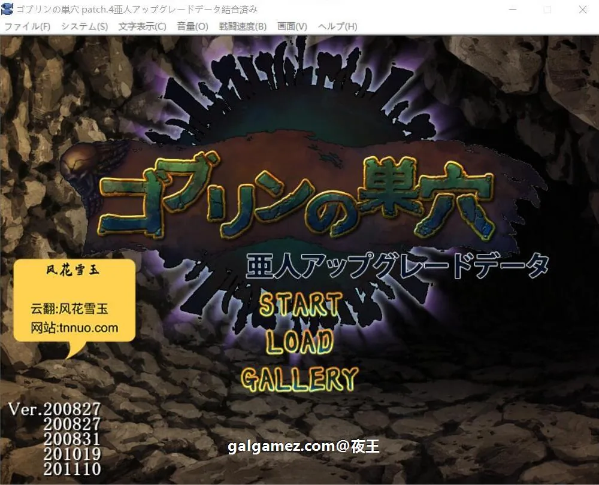This screenshot has width=599, height=485.
Task: Open the 画面(V) menu
Action: 292,26
